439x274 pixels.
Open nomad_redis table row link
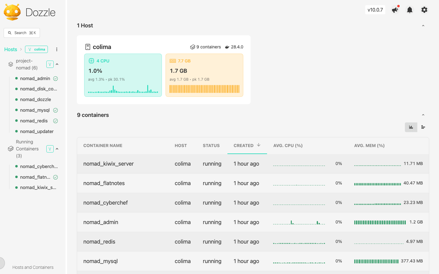(99, 242)
